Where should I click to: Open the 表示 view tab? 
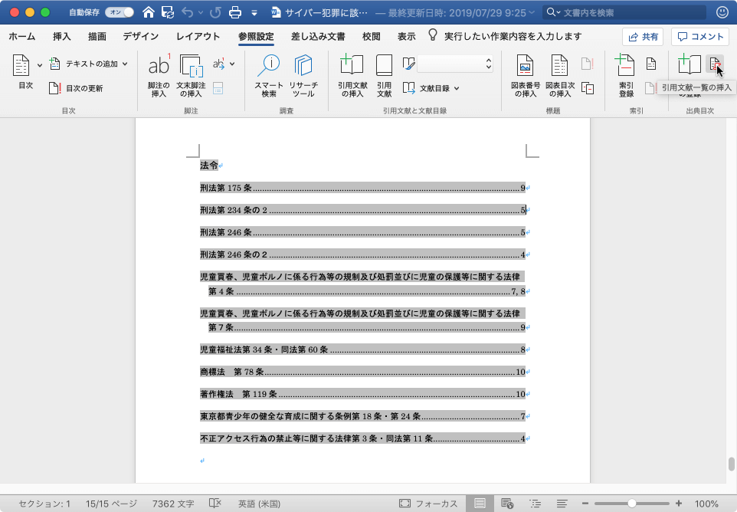[x=407, y=37]
